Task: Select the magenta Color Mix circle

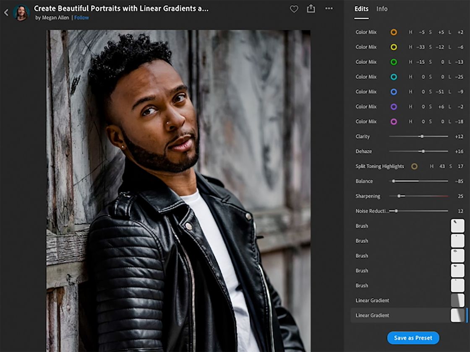Action: click(x=394, y=122)
